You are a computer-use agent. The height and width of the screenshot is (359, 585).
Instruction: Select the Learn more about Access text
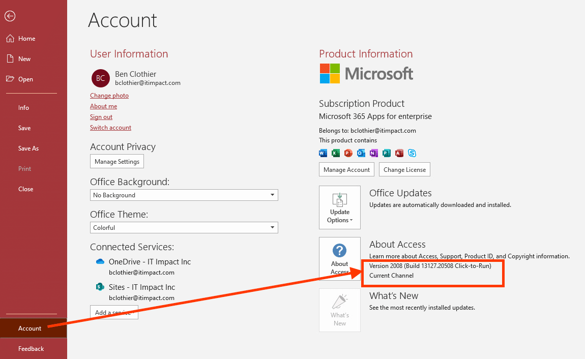pos(470,256)
